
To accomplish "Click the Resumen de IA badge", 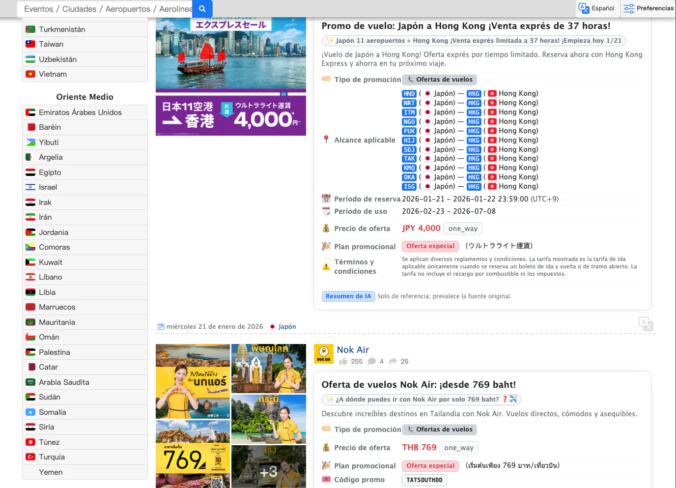I will [348, 296].
